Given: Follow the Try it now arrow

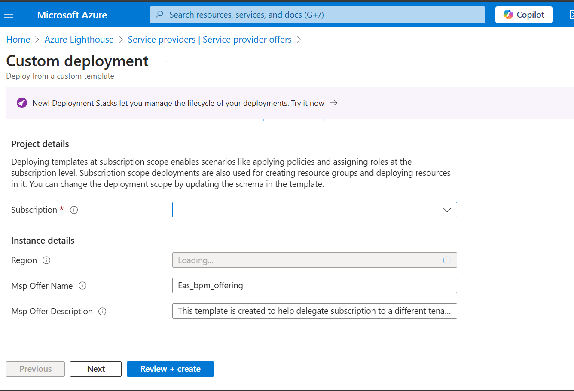Looking at the screenshot, I should coord(333,103).
